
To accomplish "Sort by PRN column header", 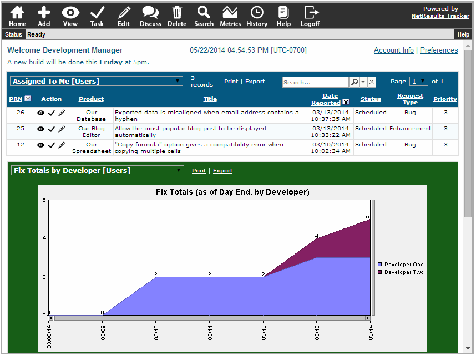I will point(16,99).
